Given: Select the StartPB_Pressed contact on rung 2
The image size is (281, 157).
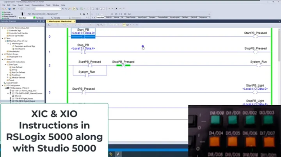Looking at the screenshot, I should point(90,65).
